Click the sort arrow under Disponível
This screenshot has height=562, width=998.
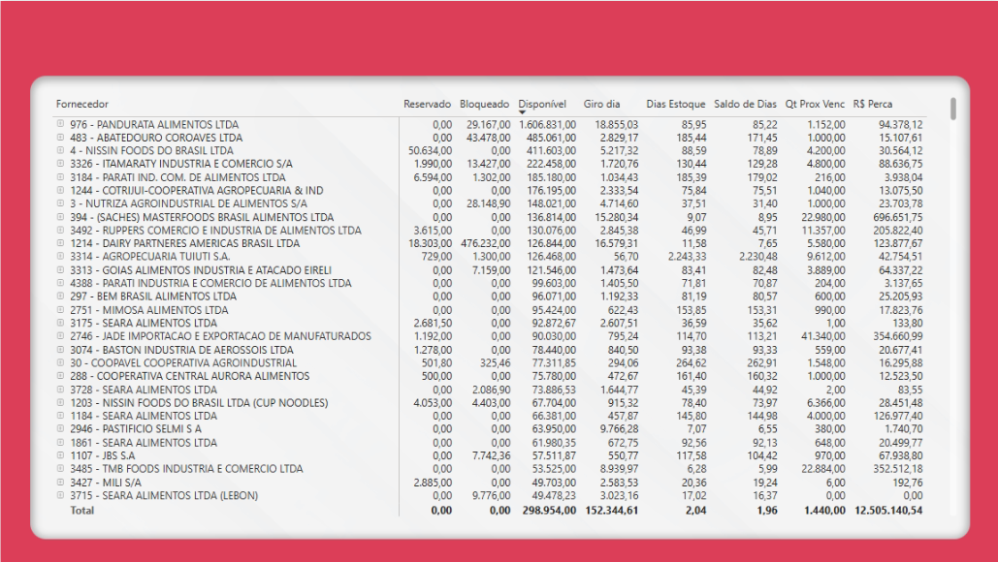click(522, 112)
